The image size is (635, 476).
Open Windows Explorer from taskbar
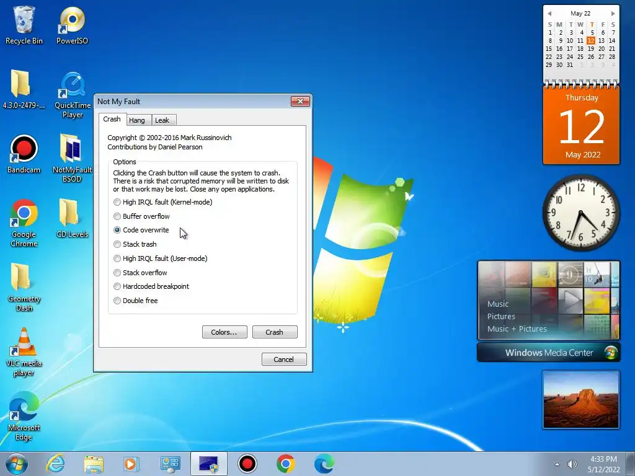pos(94,464)
